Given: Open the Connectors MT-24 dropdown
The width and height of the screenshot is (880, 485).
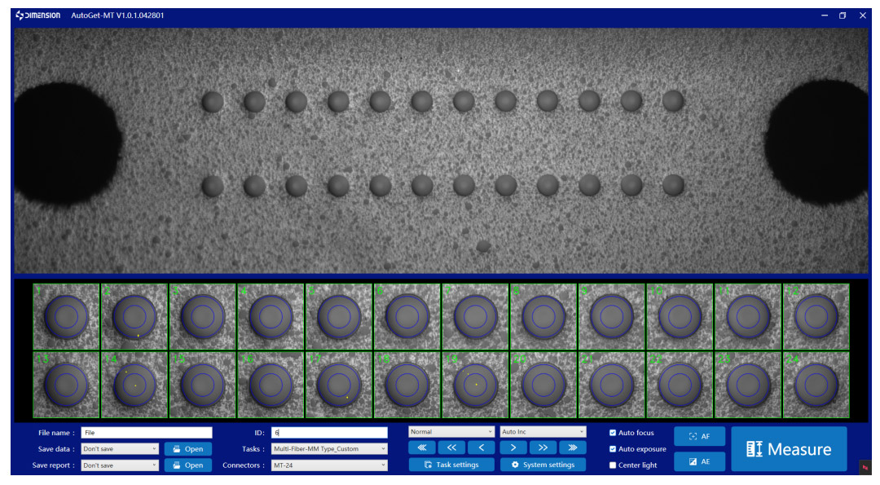Looking at the screenshot, I should [329, 465].
